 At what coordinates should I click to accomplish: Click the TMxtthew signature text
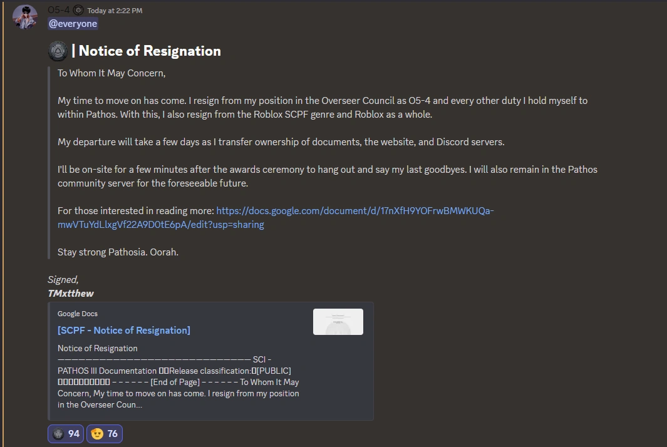pyautogui.click(x=71, y=294)
